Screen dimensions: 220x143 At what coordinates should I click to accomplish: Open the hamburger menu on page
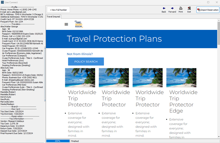(x=66, y=24)
